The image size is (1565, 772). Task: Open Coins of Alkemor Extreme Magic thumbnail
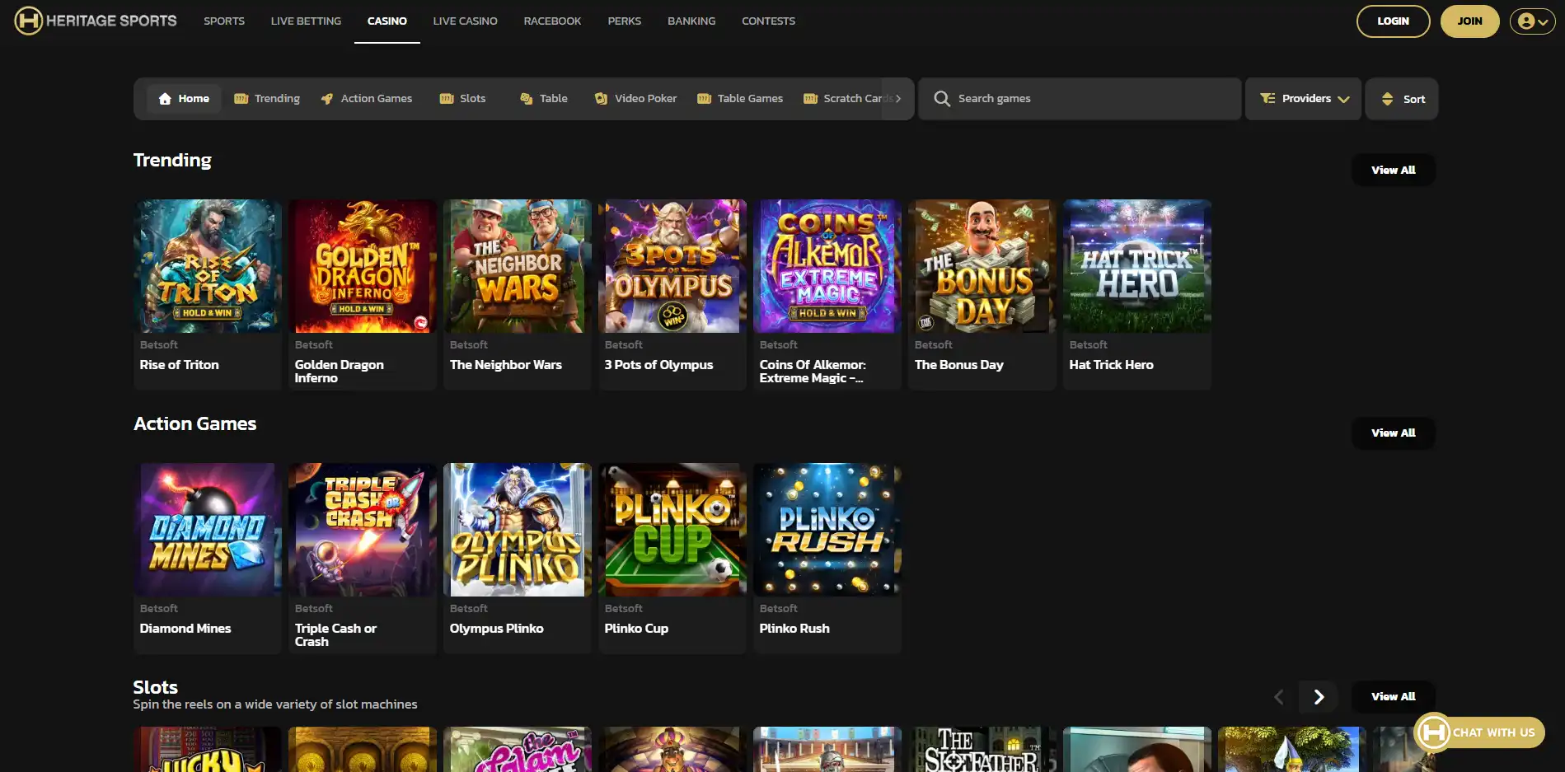tap(827, 266)
